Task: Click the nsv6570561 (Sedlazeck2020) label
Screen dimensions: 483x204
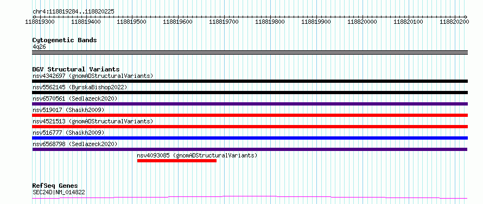Action: click(75, 98)
